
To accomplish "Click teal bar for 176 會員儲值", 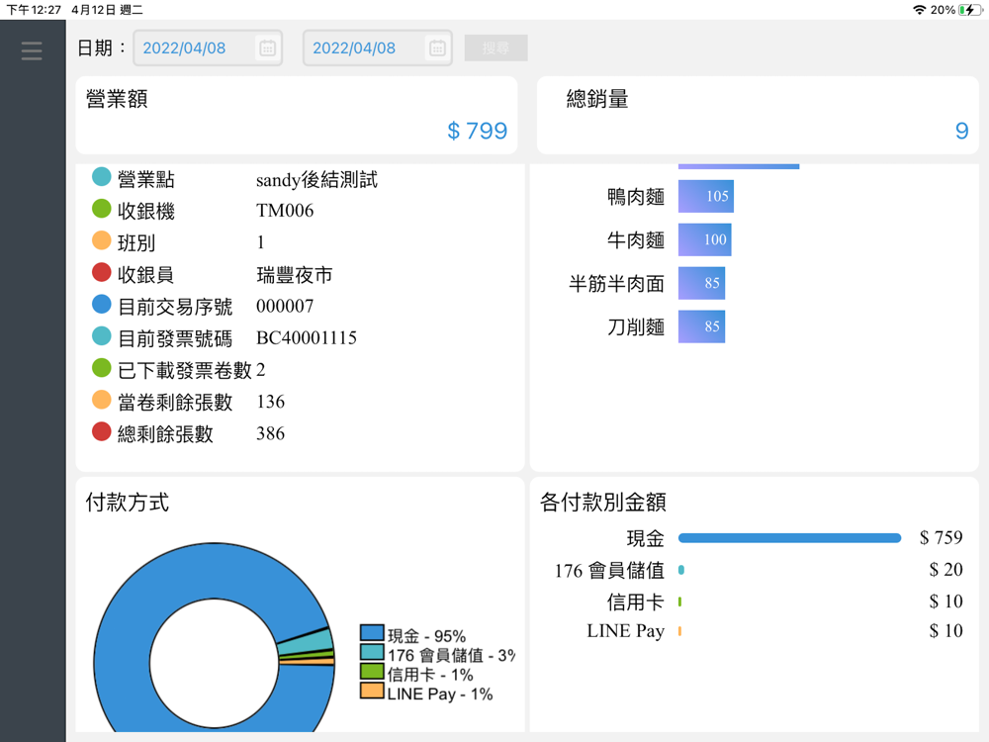I will click(x=681, y=570).
